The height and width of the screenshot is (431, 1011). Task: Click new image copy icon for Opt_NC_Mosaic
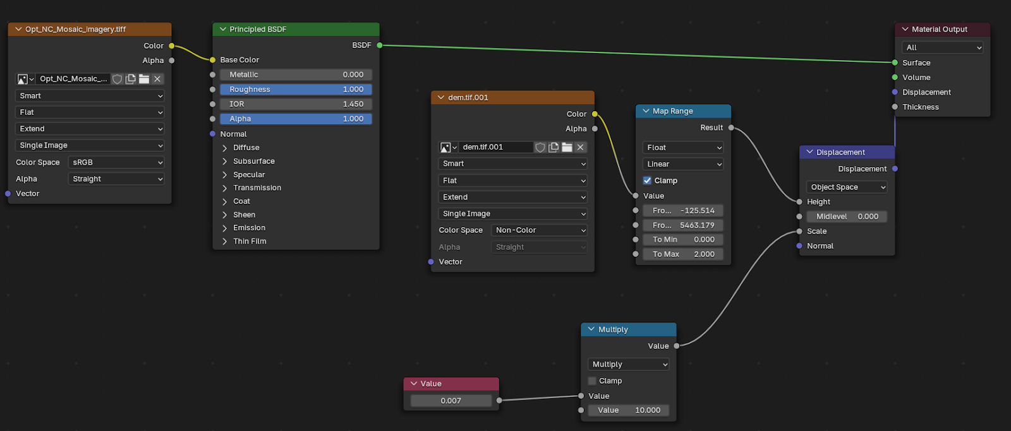pyautogui.click(x=131, y=79)
